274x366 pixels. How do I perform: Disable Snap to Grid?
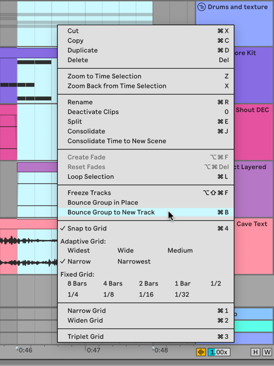point(87,228)
